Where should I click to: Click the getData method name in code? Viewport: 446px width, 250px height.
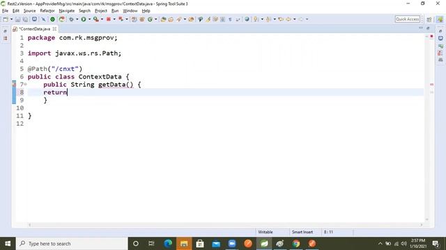click(x=111, y=85)
